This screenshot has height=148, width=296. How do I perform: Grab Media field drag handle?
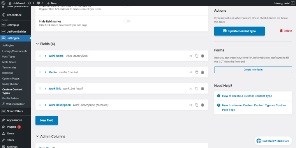40,72
